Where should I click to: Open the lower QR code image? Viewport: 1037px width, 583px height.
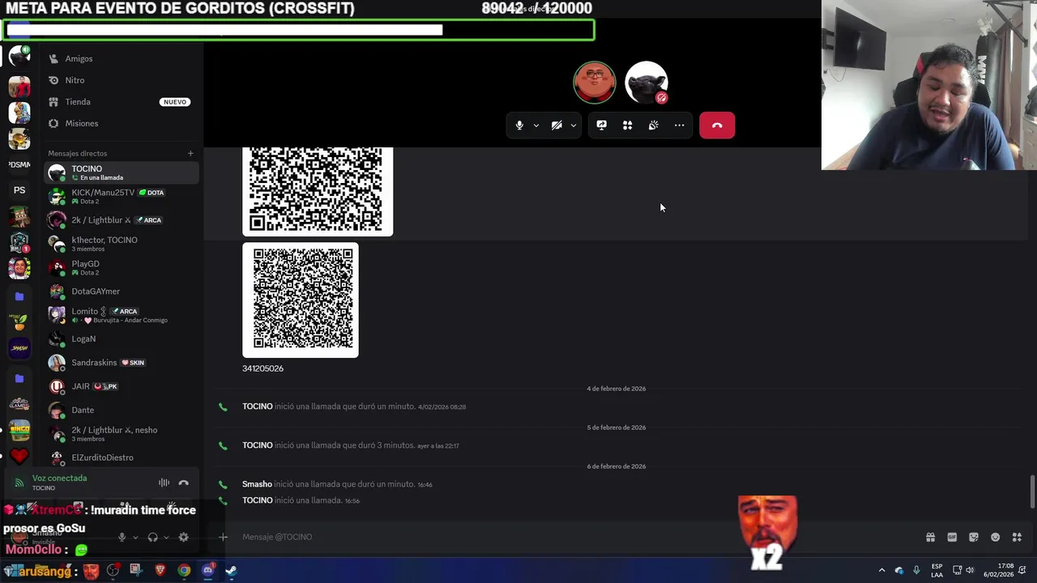point(301,300)
